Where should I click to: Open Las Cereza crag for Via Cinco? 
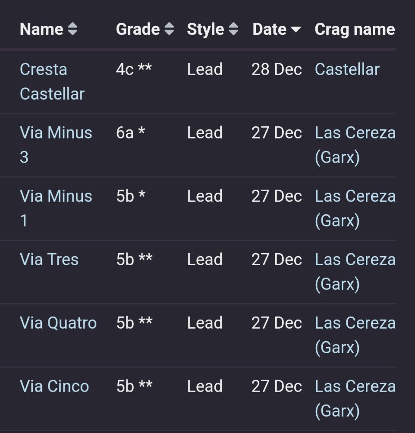[355, 398]
